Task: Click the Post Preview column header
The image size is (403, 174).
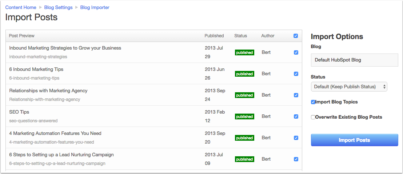Action: coord(22,36)
